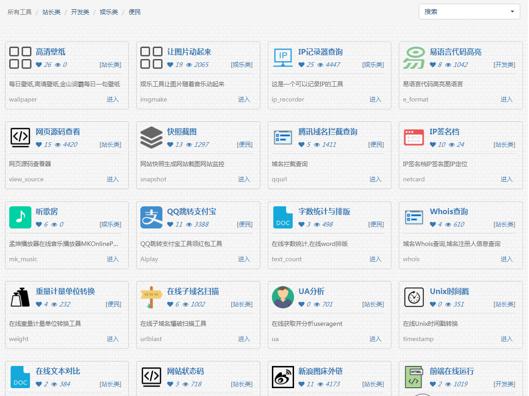Click 进入 on the wallpaper card
The image size is (529, 396).
point(113,100)
